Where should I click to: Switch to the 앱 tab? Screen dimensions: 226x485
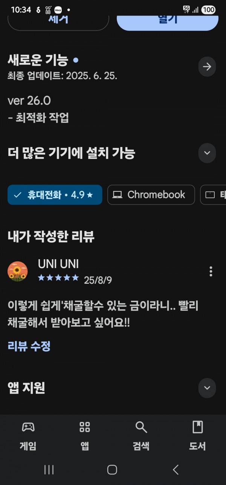click(x=85, y=436)
